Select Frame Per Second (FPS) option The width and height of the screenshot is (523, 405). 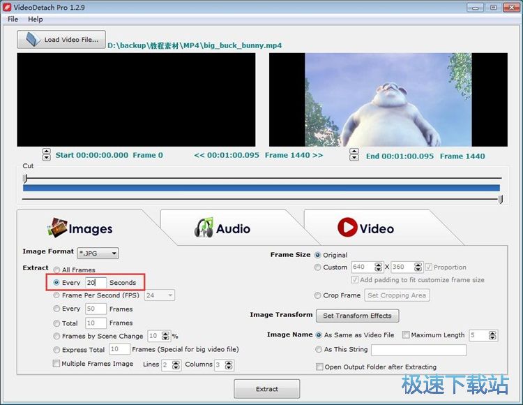[x=56, y=295]
